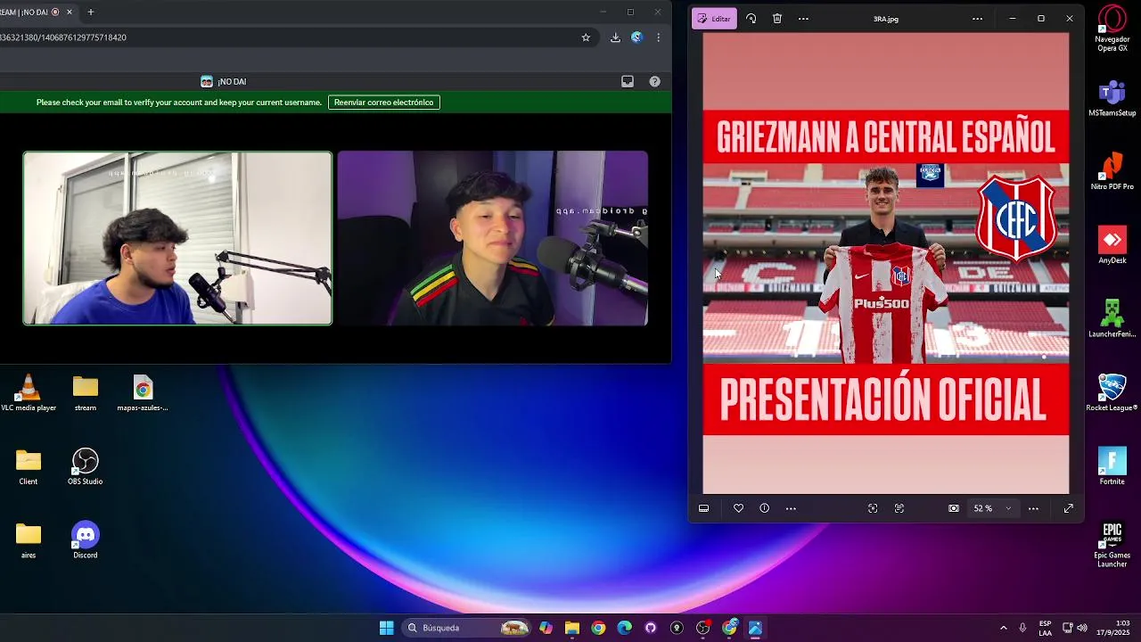
Task: Toggle the filmstrip view in Photos
Action: pos(703,508)
